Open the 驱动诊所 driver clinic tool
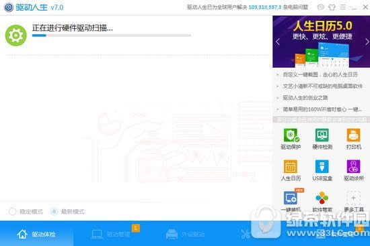This screenshot has width=370, height=246. [x=353, y=170]
